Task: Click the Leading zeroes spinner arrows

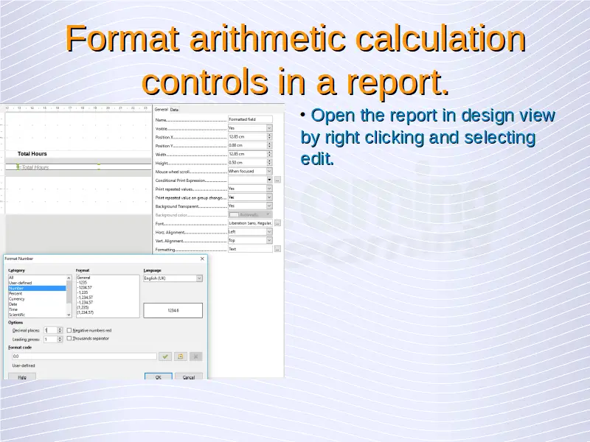Action: point(60,340)
